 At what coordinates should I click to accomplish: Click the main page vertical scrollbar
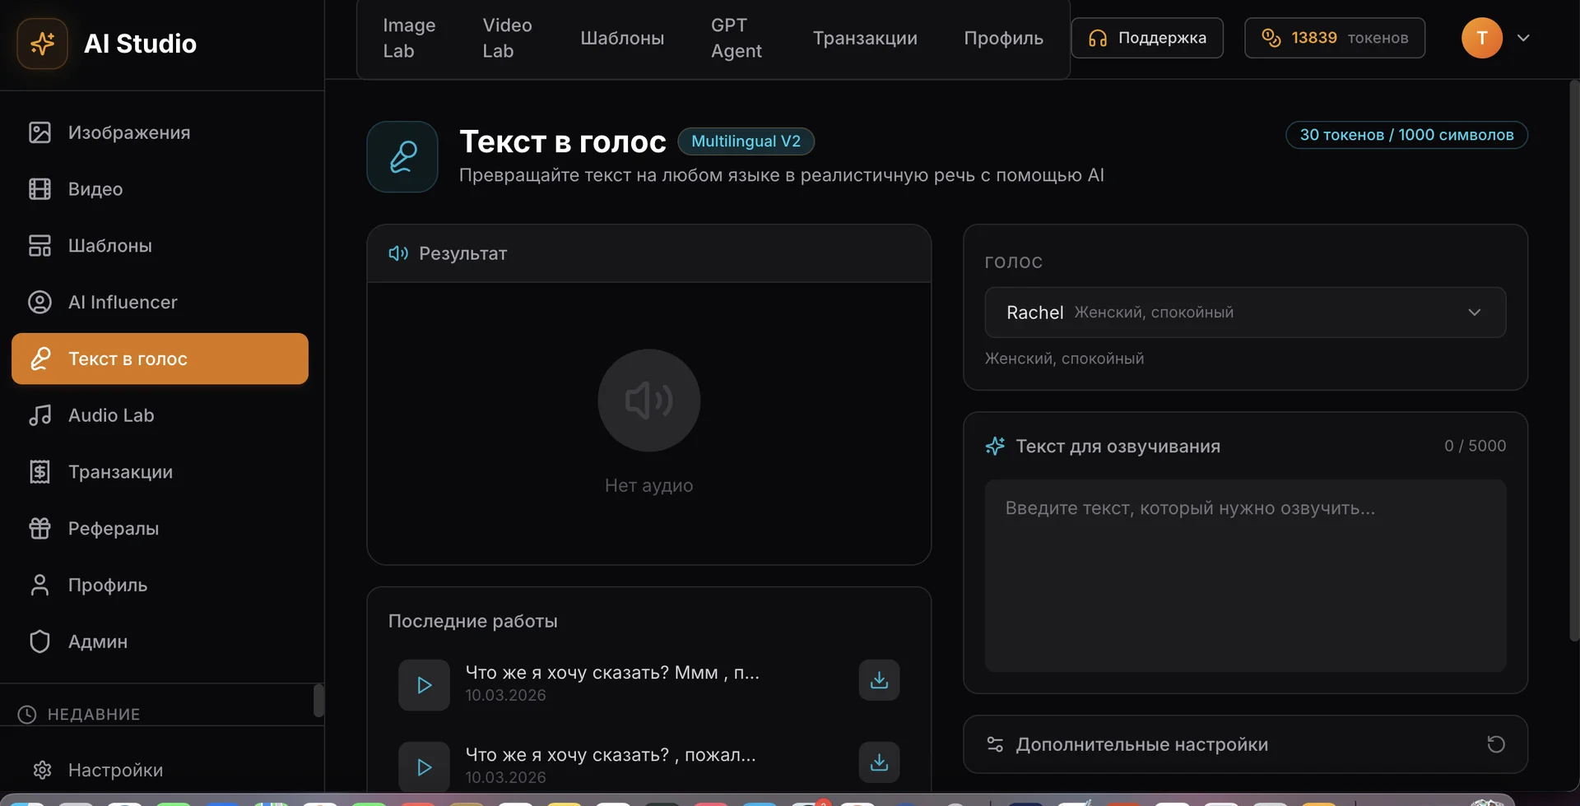pos(1574,360)
